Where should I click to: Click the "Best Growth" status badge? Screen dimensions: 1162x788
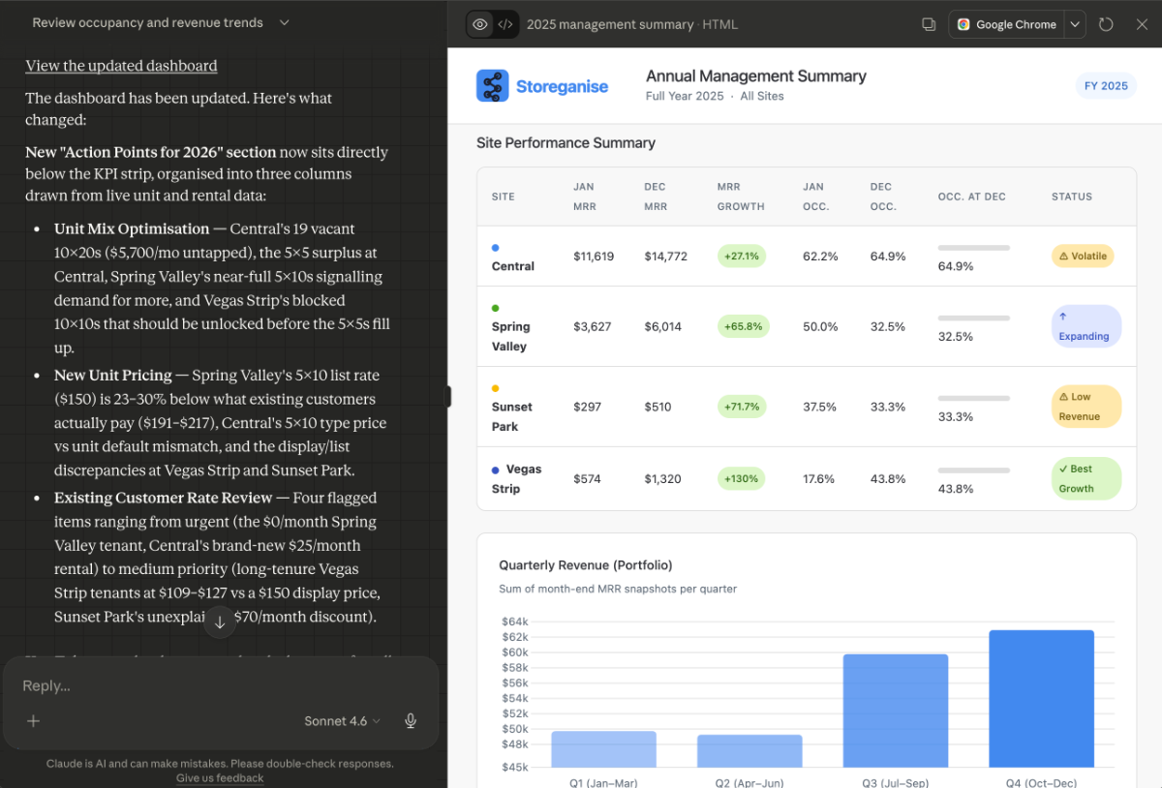point(1086,477)
